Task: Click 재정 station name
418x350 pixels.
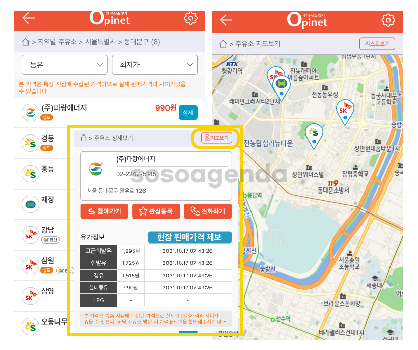Action: (x=48, y=199)
